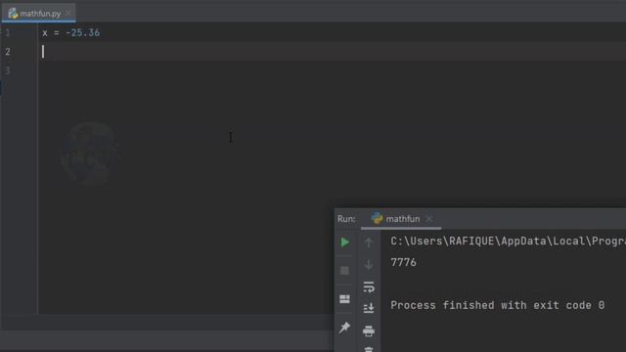The height and width of the screenshot is (352, 626).
Task: Click line number 2 in the gutter
Action: (8, 52)
